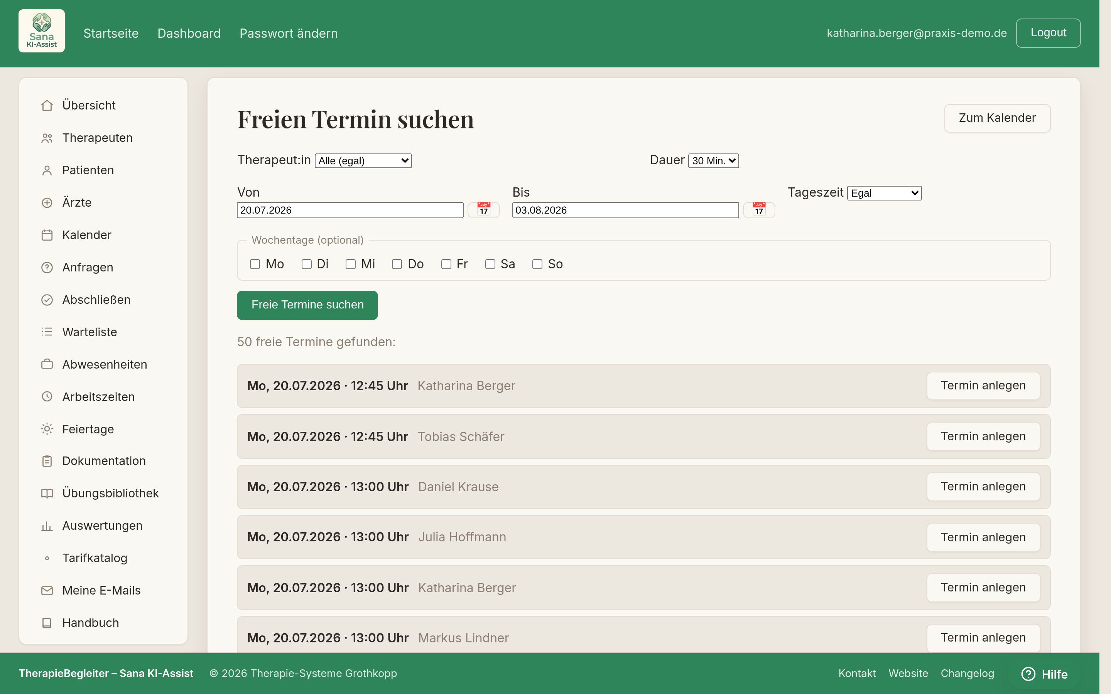
Task: Open the Übersicht house icon
Action: click(x=47, y=106)
